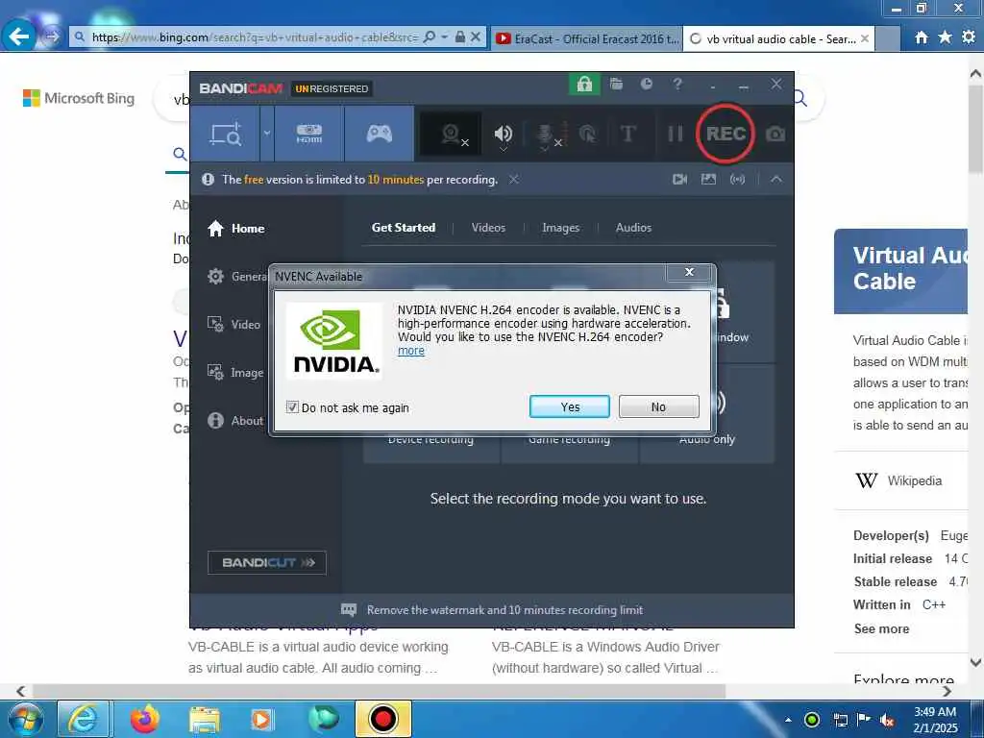Open browser tools gear icon

tap(969, 37)
